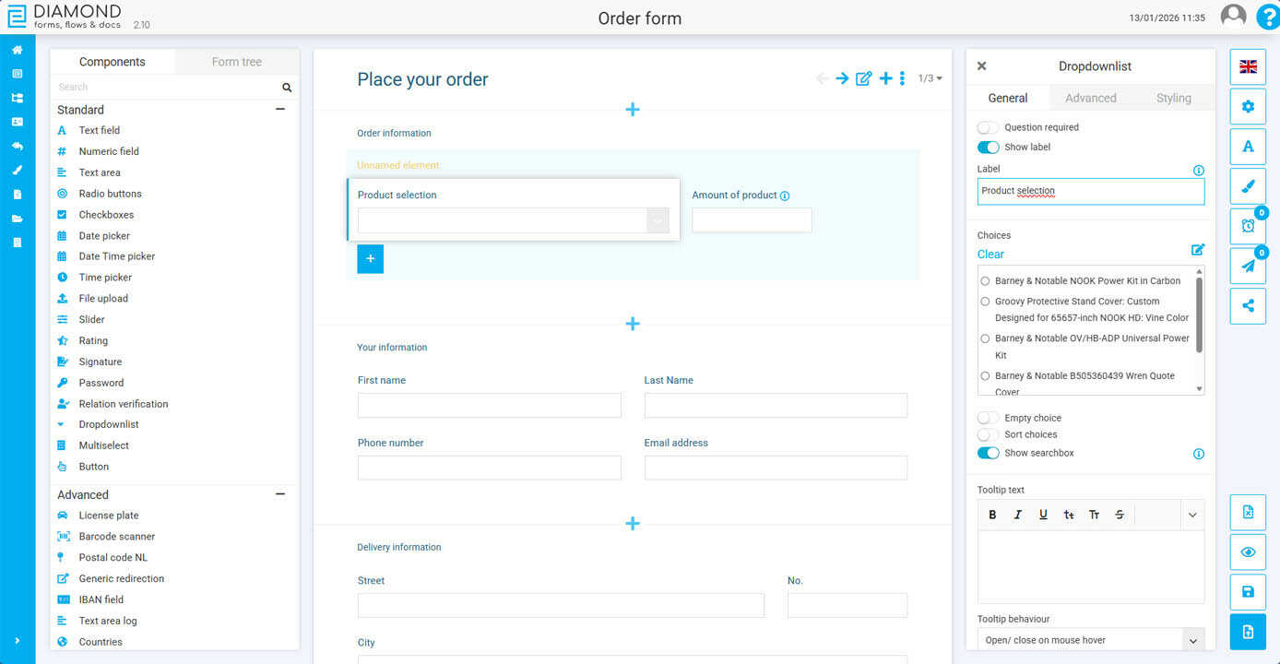Enable the Question required toggle
1280x664 pixels.
tap(988, 127)
